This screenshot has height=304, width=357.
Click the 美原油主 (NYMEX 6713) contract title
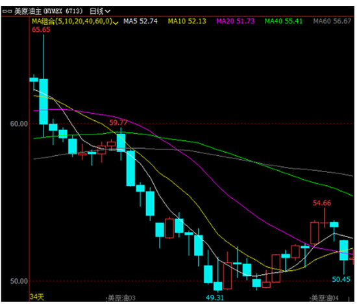tap(48, 11)
